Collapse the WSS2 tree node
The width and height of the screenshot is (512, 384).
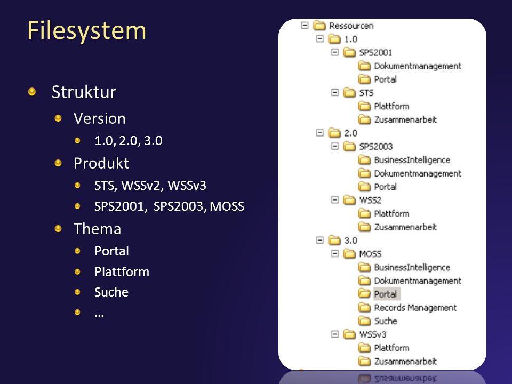(335, 200)
